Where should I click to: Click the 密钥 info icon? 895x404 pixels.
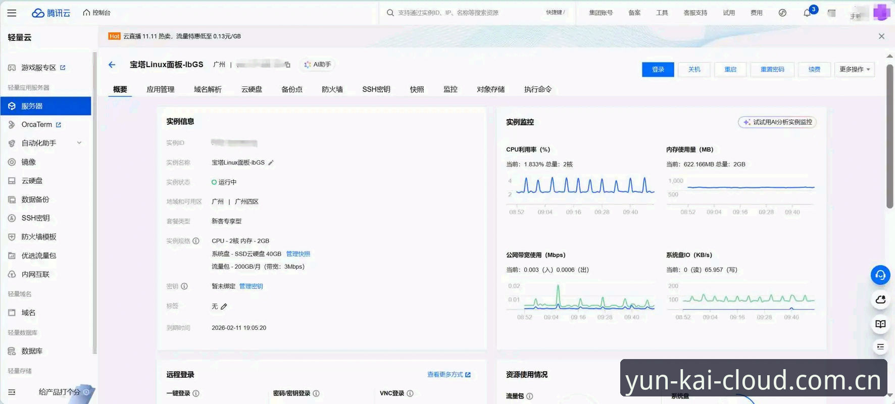point(184,286)
